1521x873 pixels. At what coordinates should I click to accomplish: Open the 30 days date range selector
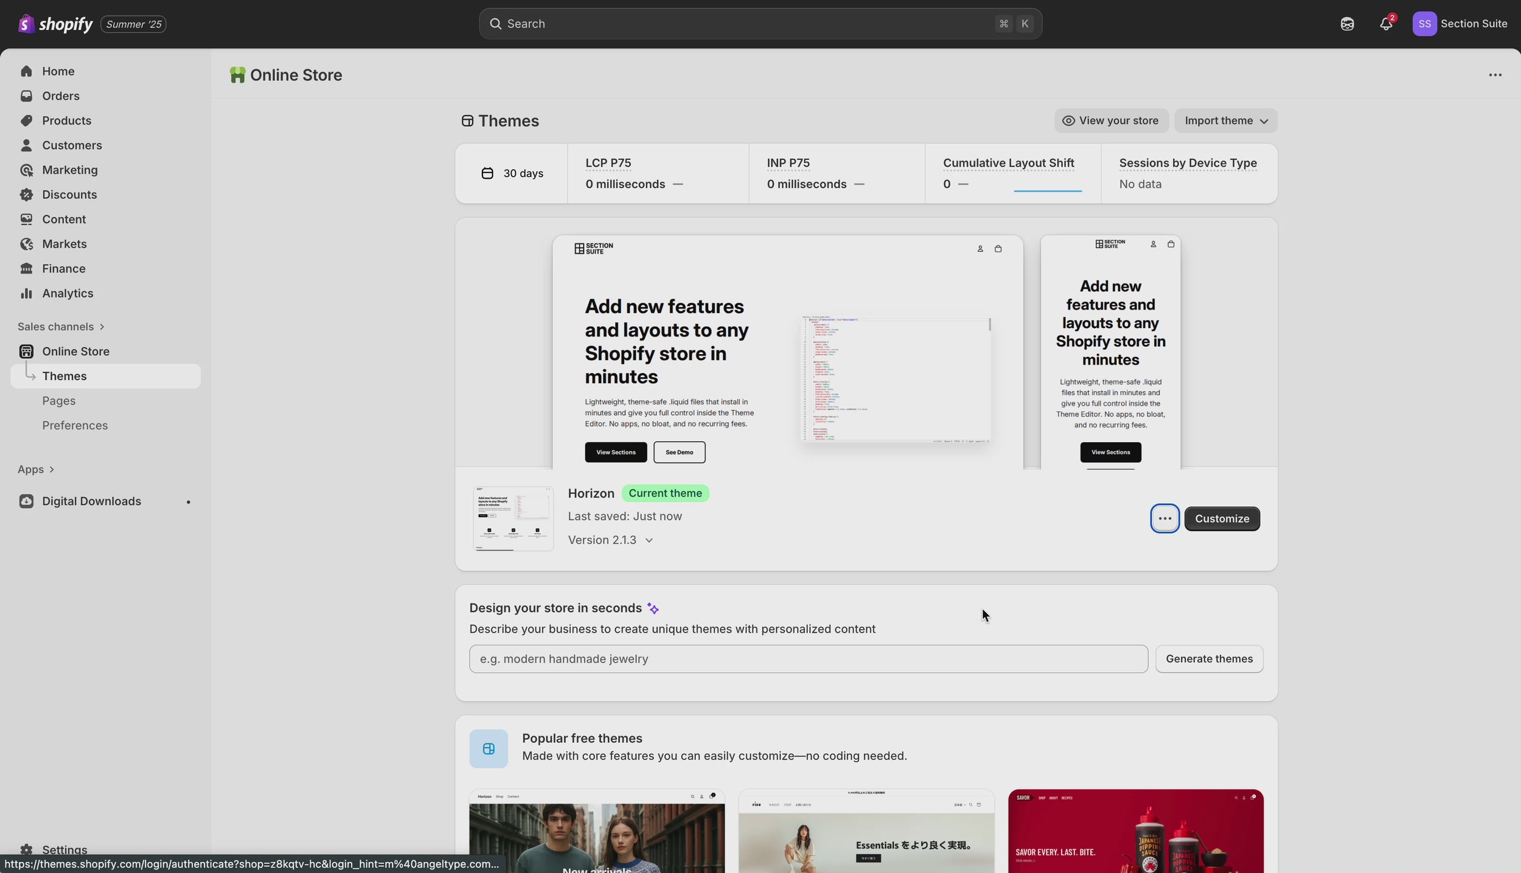[512, 173]
